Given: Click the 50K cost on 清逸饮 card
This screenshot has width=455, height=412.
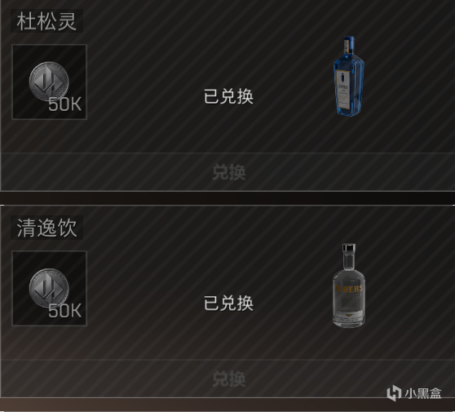Looking at the screenshot, I should (x=64, y=311).
